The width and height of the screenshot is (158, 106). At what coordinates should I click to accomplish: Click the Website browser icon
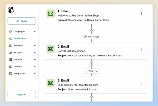10,60
